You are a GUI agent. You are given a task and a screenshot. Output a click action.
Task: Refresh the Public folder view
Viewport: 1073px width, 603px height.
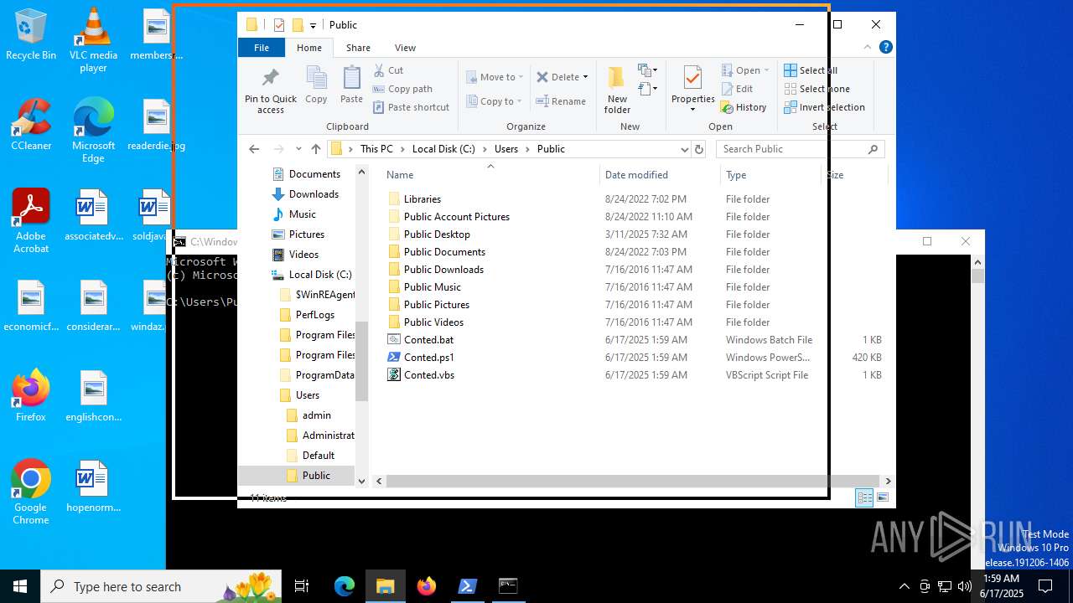tap(699, 149)
